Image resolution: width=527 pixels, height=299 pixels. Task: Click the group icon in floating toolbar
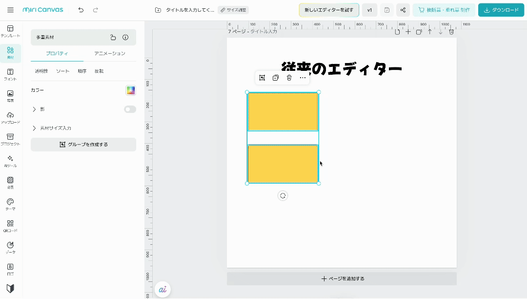pos(262,78)
